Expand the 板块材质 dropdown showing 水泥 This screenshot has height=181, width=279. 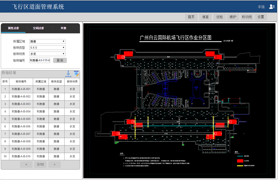(x=47, y=54)
